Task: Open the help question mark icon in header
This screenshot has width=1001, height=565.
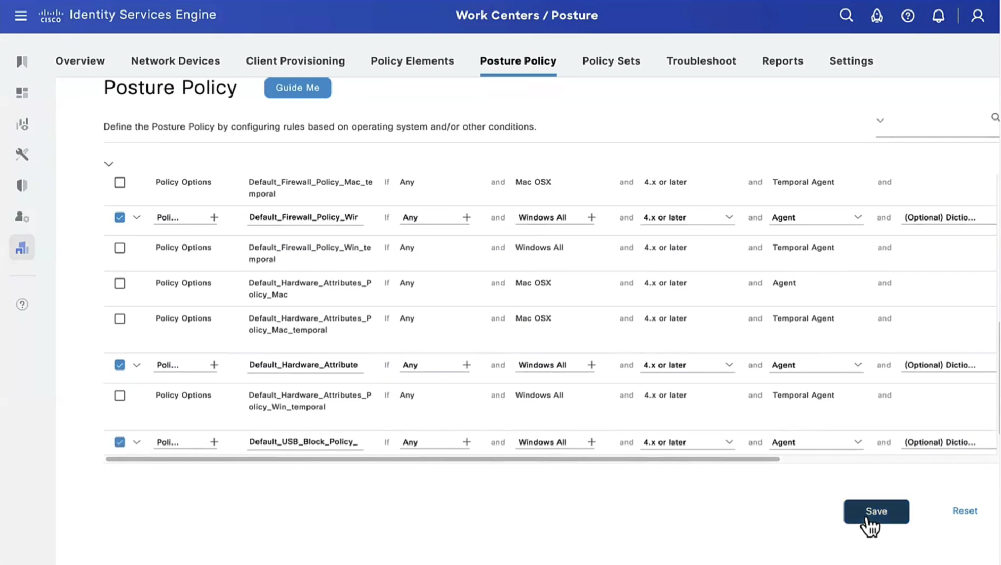Action: click(x=907, y=15)
